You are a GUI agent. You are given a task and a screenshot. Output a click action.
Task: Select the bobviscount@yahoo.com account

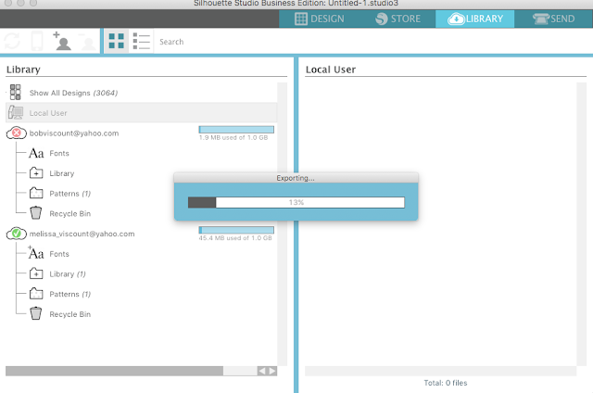pos(74,133)
